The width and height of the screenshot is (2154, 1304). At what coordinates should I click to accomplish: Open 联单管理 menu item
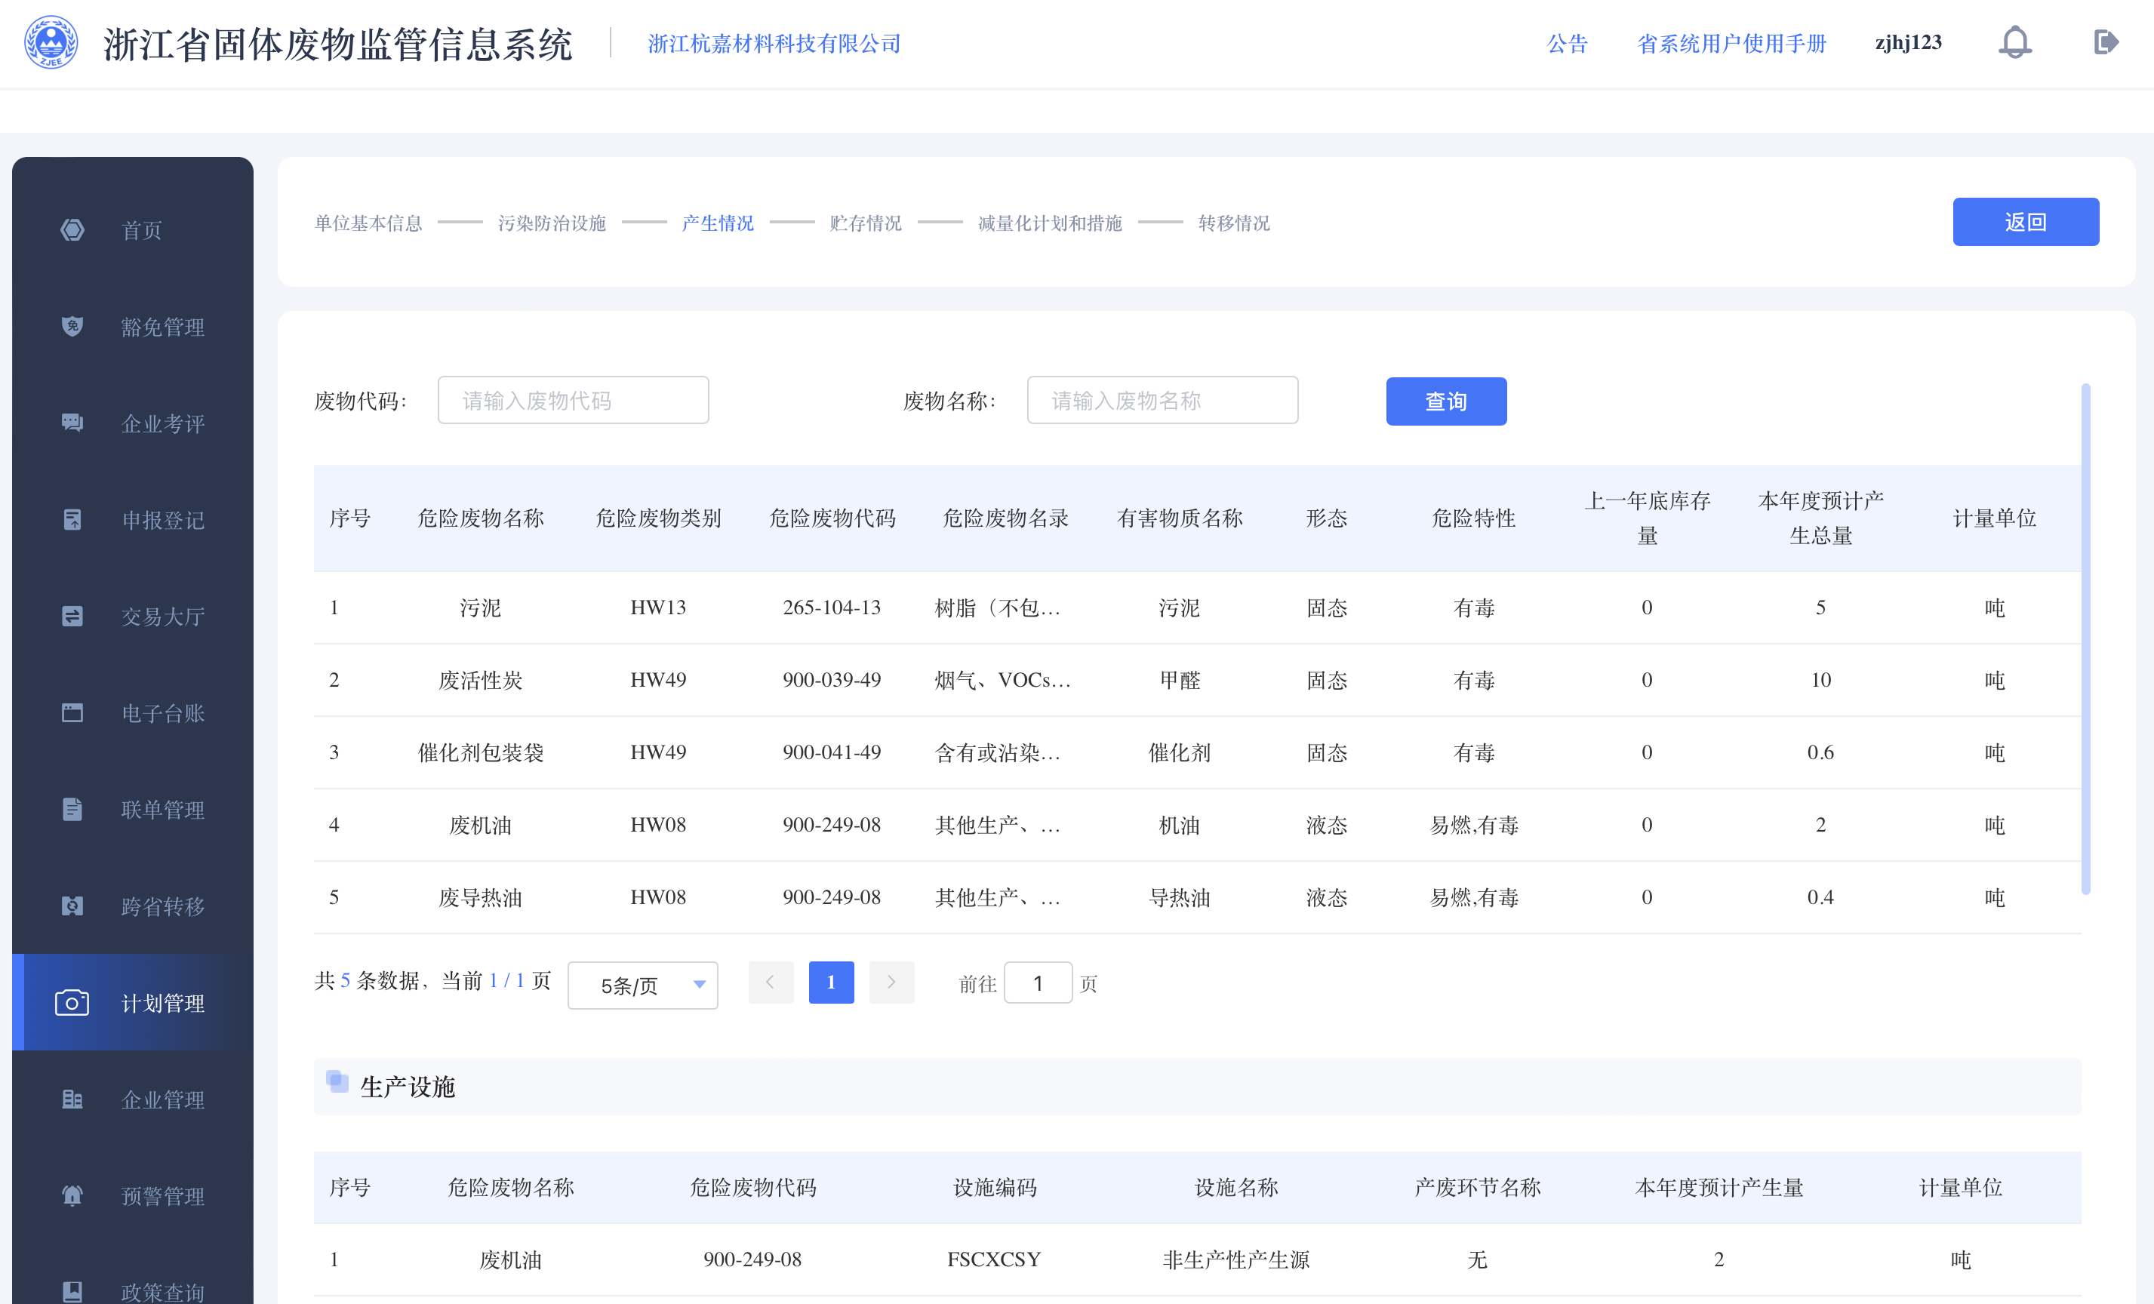[162, 810]
